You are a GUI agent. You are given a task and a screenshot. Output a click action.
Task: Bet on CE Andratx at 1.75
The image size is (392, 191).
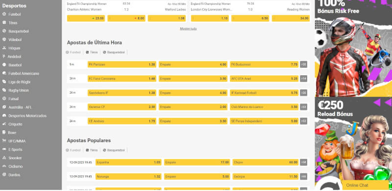[122, 121]
